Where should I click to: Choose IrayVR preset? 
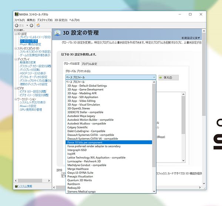pyautogui.click(x=109, y=154)
